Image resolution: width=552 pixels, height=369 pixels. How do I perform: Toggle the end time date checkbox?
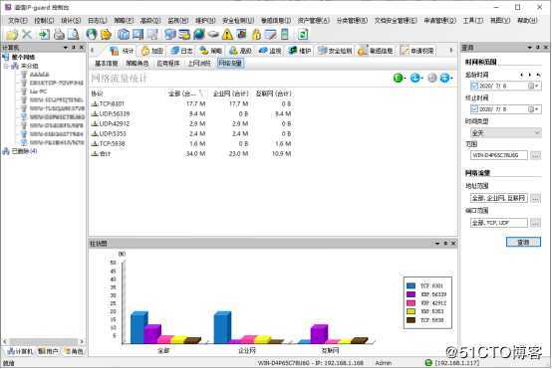(x=474, y=109)
